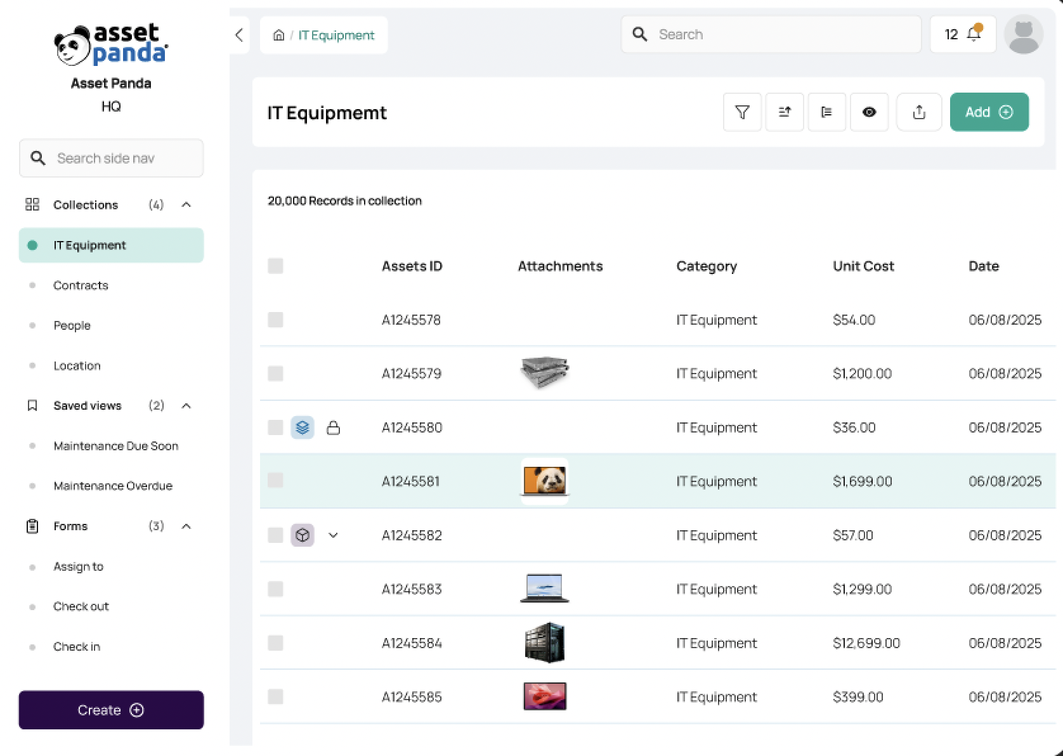Open Maintenance Overdue saved view

click(113, 486)
